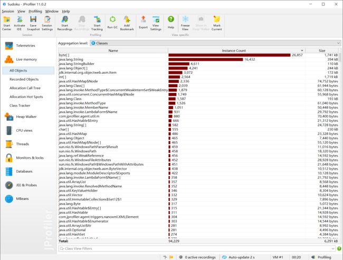Select the java.util.Vector row
The image size is (343, 260).
[198, 195]
